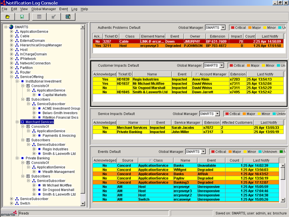Click the NetworkConnection class icon
This screenshot has height=217, width=289.
pos(17,63)
